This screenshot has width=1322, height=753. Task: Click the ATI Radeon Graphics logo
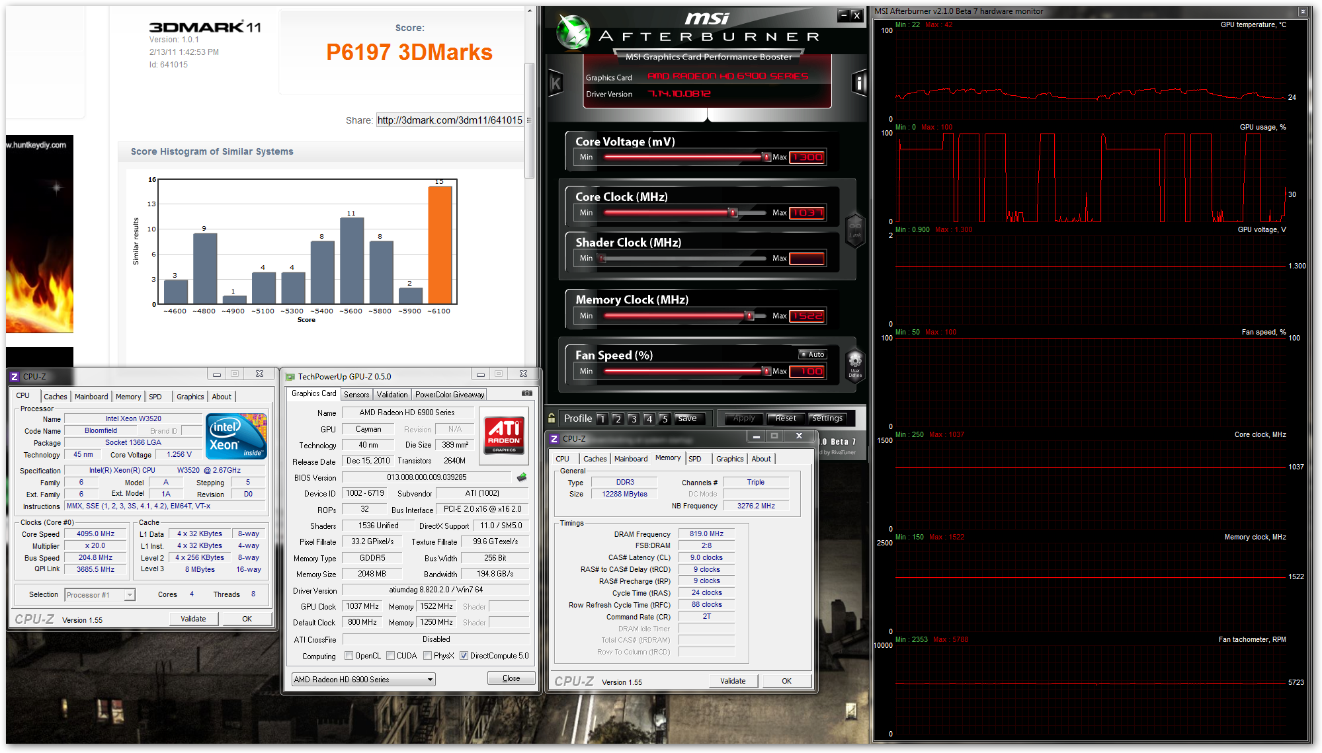[x=505, y=435]
